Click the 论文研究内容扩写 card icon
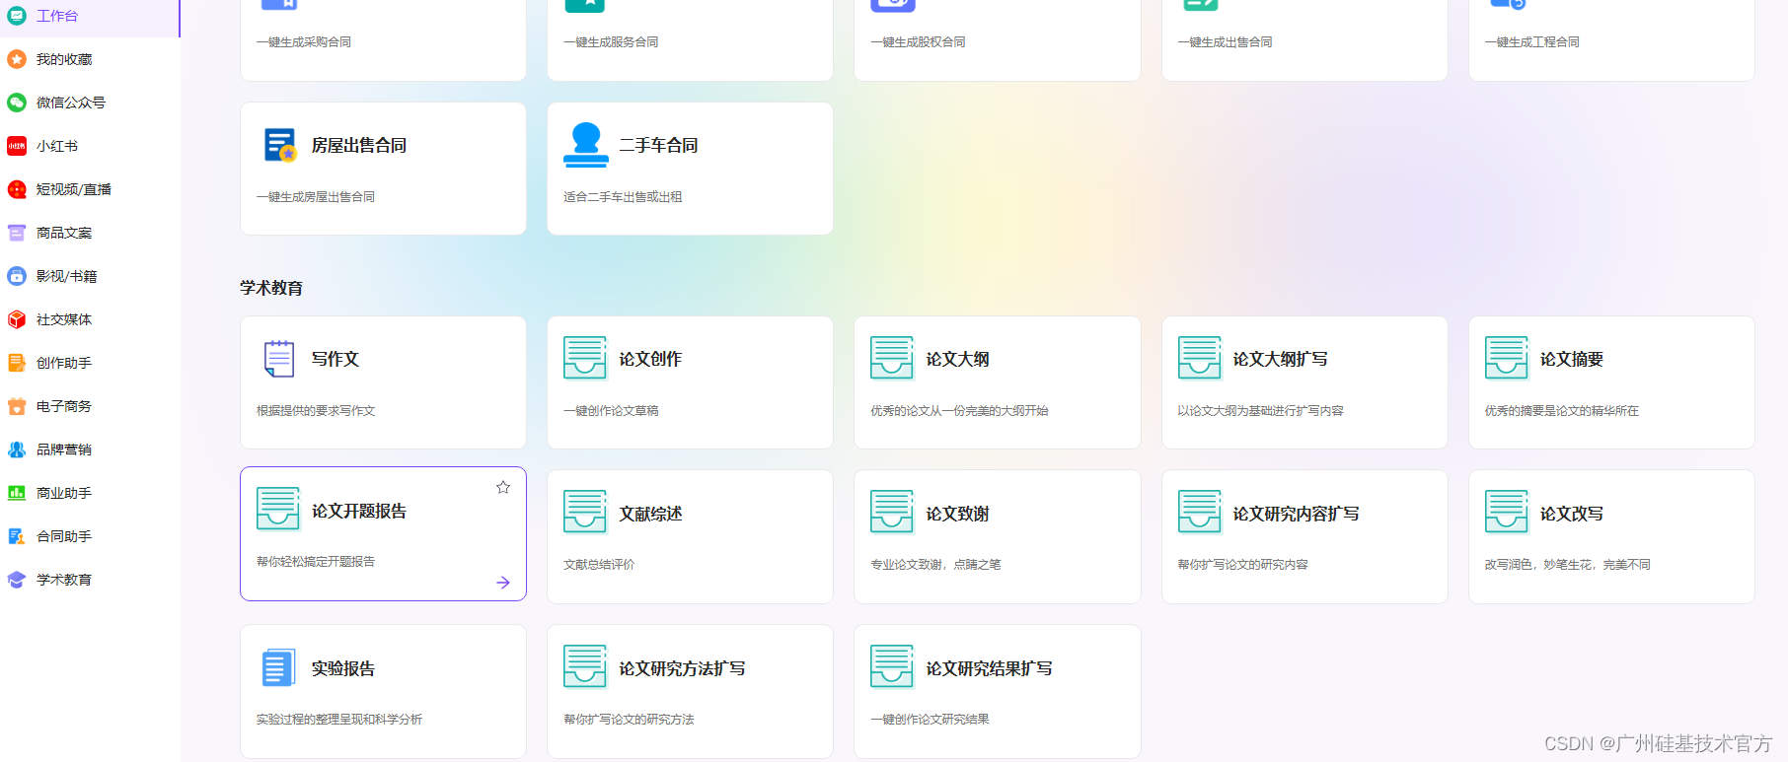Viewport: 1788px width, 762px height. point(1200,513)
